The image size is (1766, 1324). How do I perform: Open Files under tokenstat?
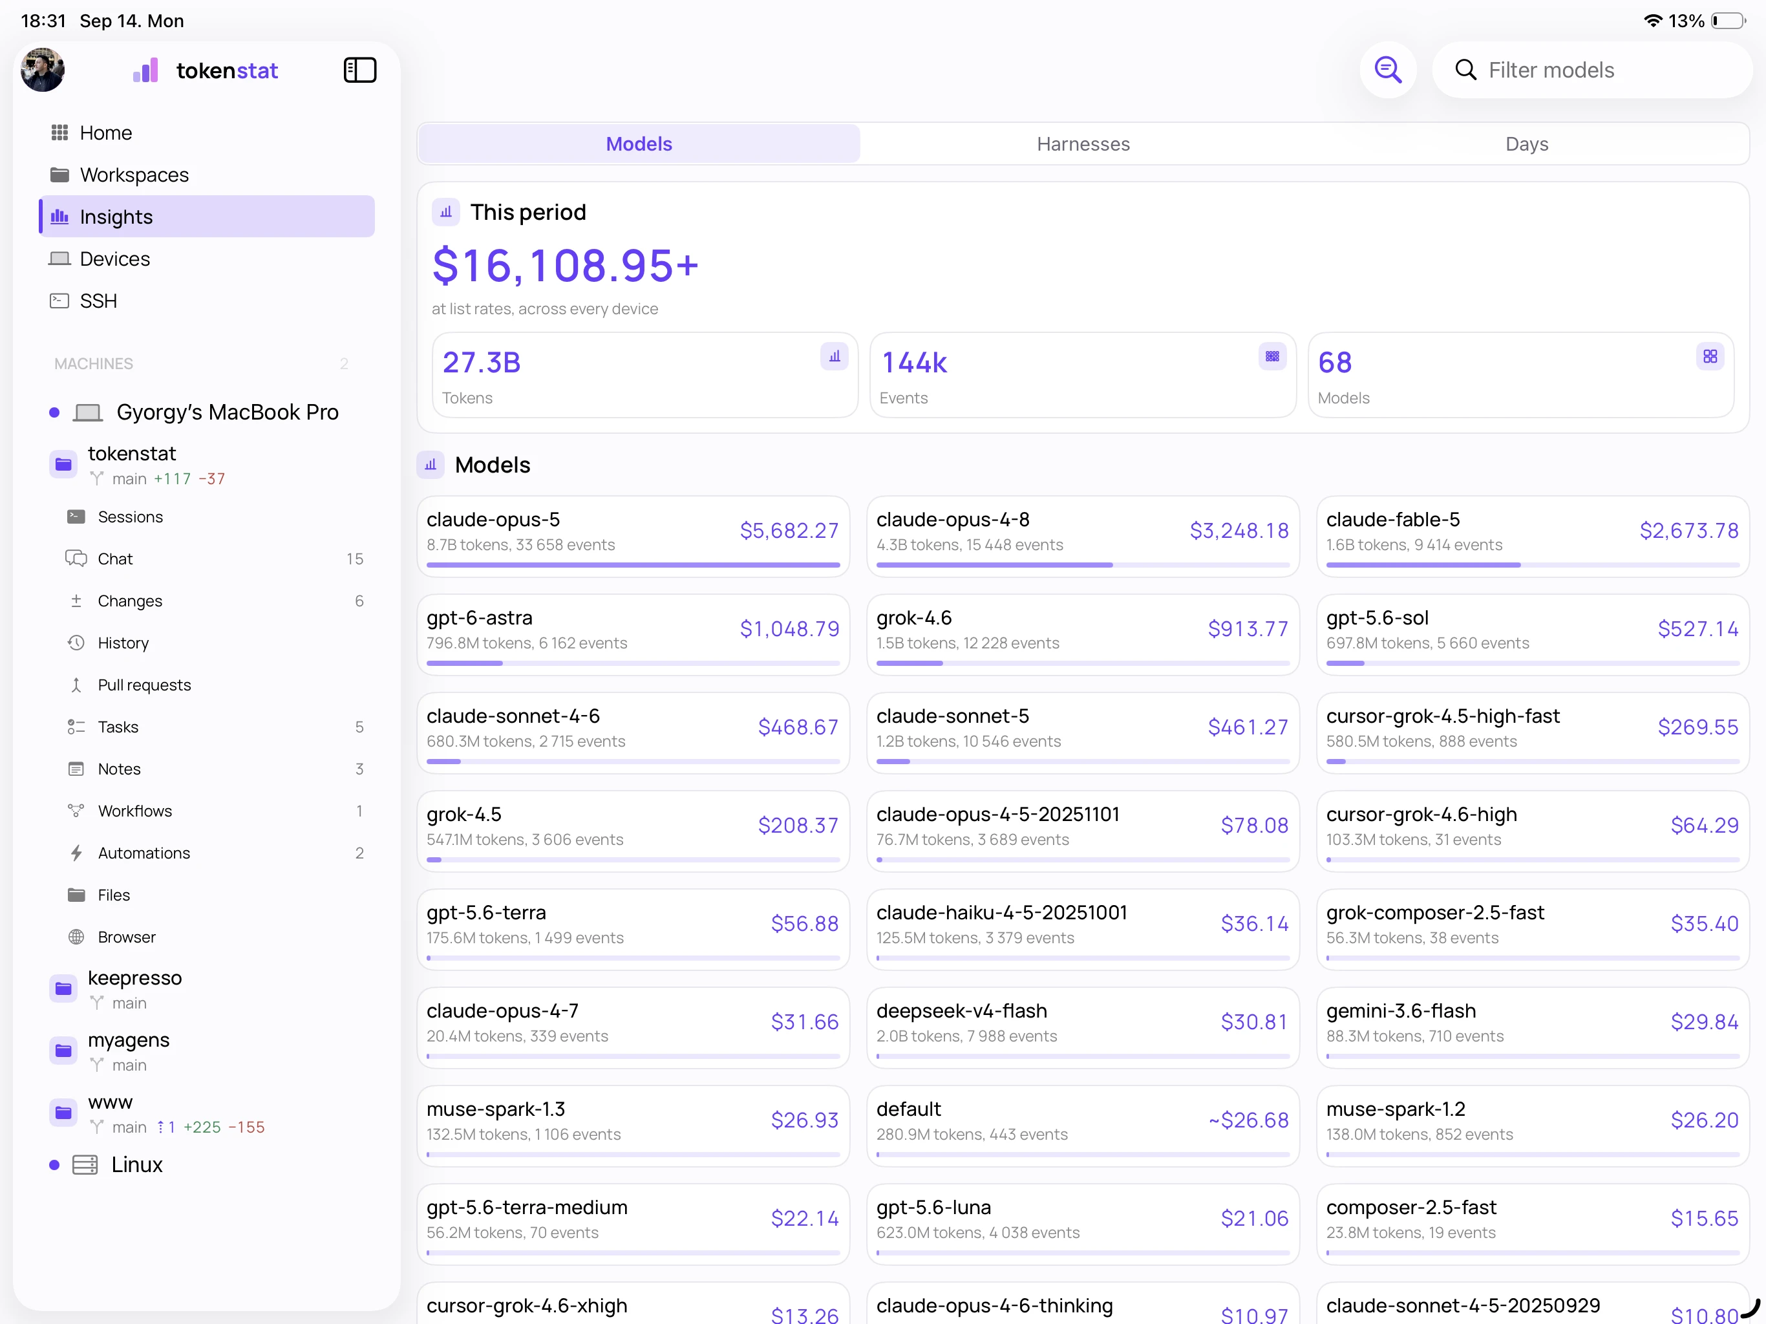[214, 895]
